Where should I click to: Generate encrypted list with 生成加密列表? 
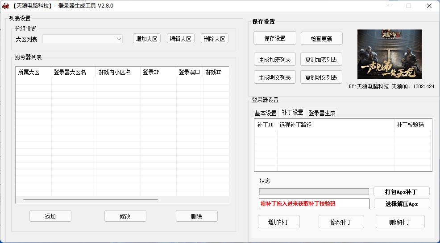point(274,60)
